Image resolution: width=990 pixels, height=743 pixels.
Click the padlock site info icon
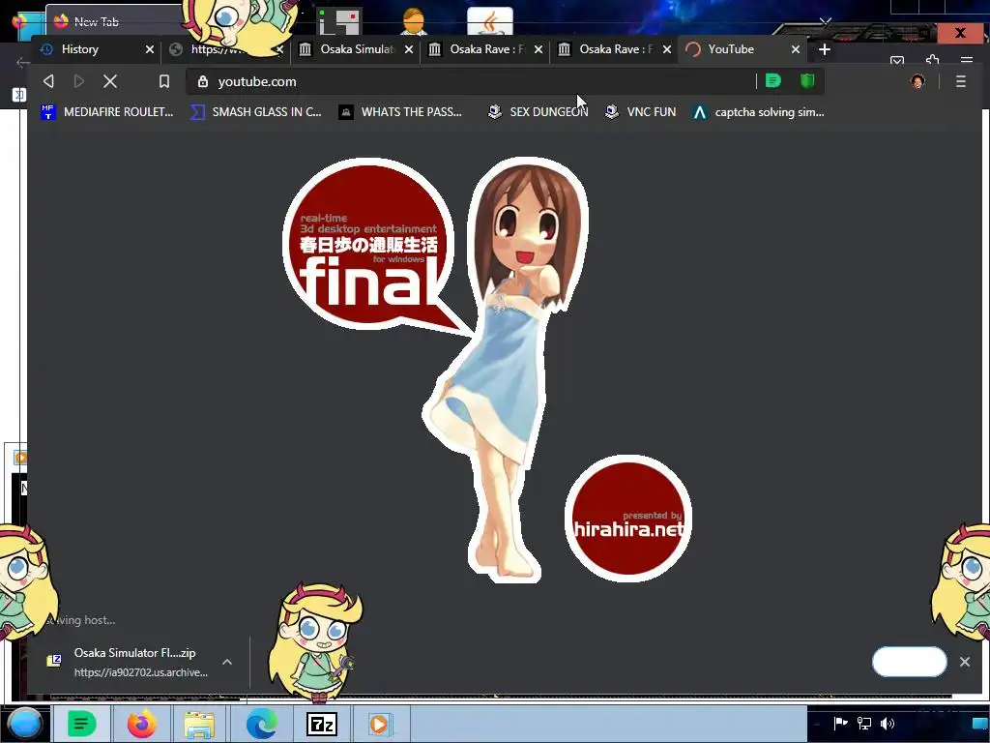point(203,81)
